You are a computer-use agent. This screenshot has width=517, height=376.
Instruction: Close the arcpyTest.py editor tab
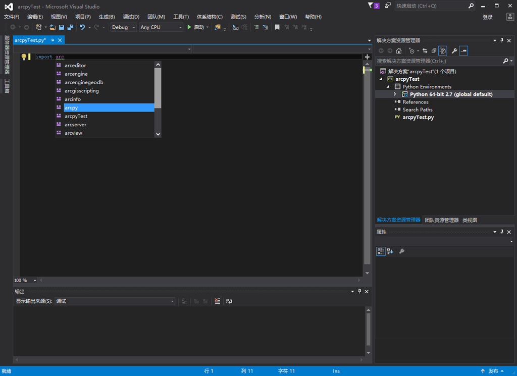click(60, 40)
